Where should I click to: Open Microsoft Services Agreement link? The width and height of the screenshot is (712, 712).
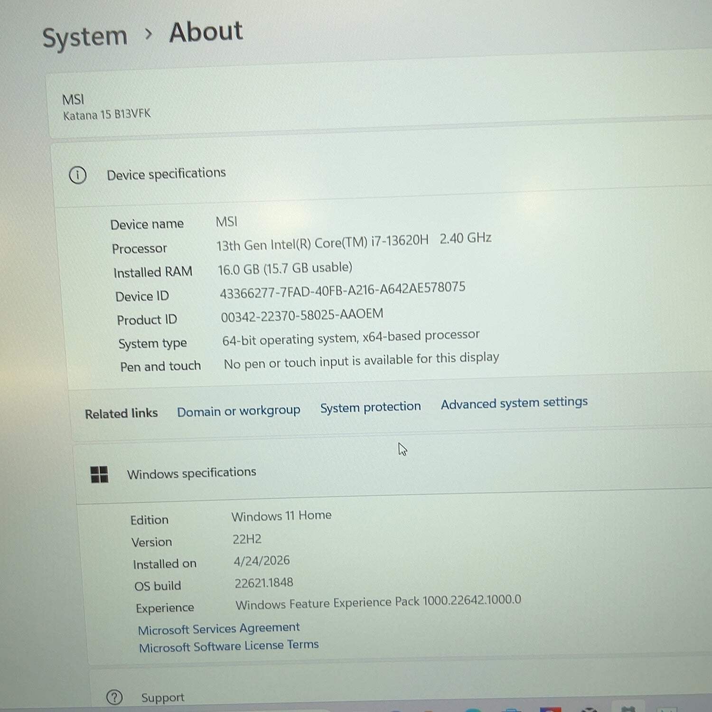pos(219,628)
